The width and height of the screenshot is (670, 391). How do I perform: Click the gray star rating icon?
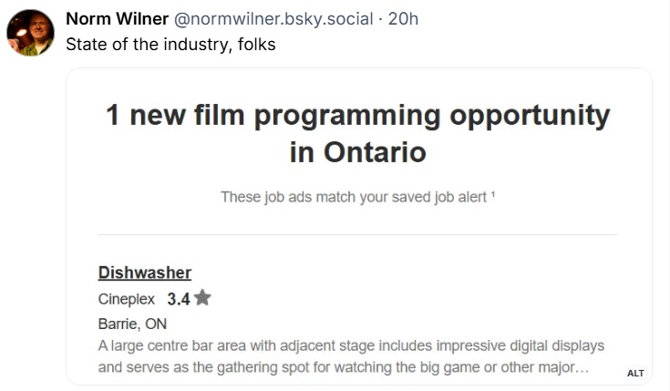tap(202, 298)
